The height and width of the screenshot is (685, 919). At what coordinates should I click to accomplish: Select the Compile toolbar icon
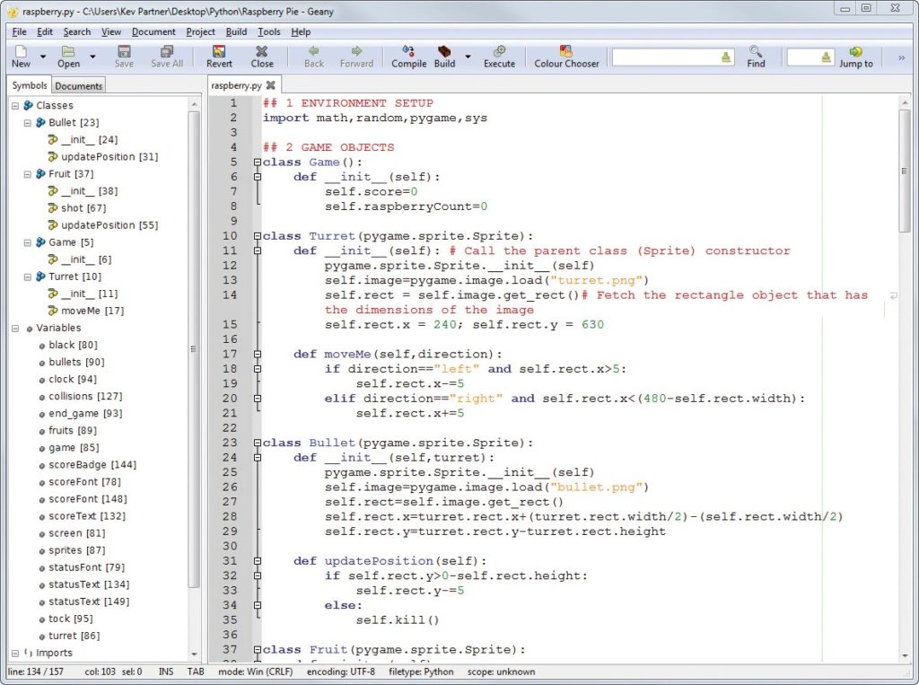click(x=408, y=56)
